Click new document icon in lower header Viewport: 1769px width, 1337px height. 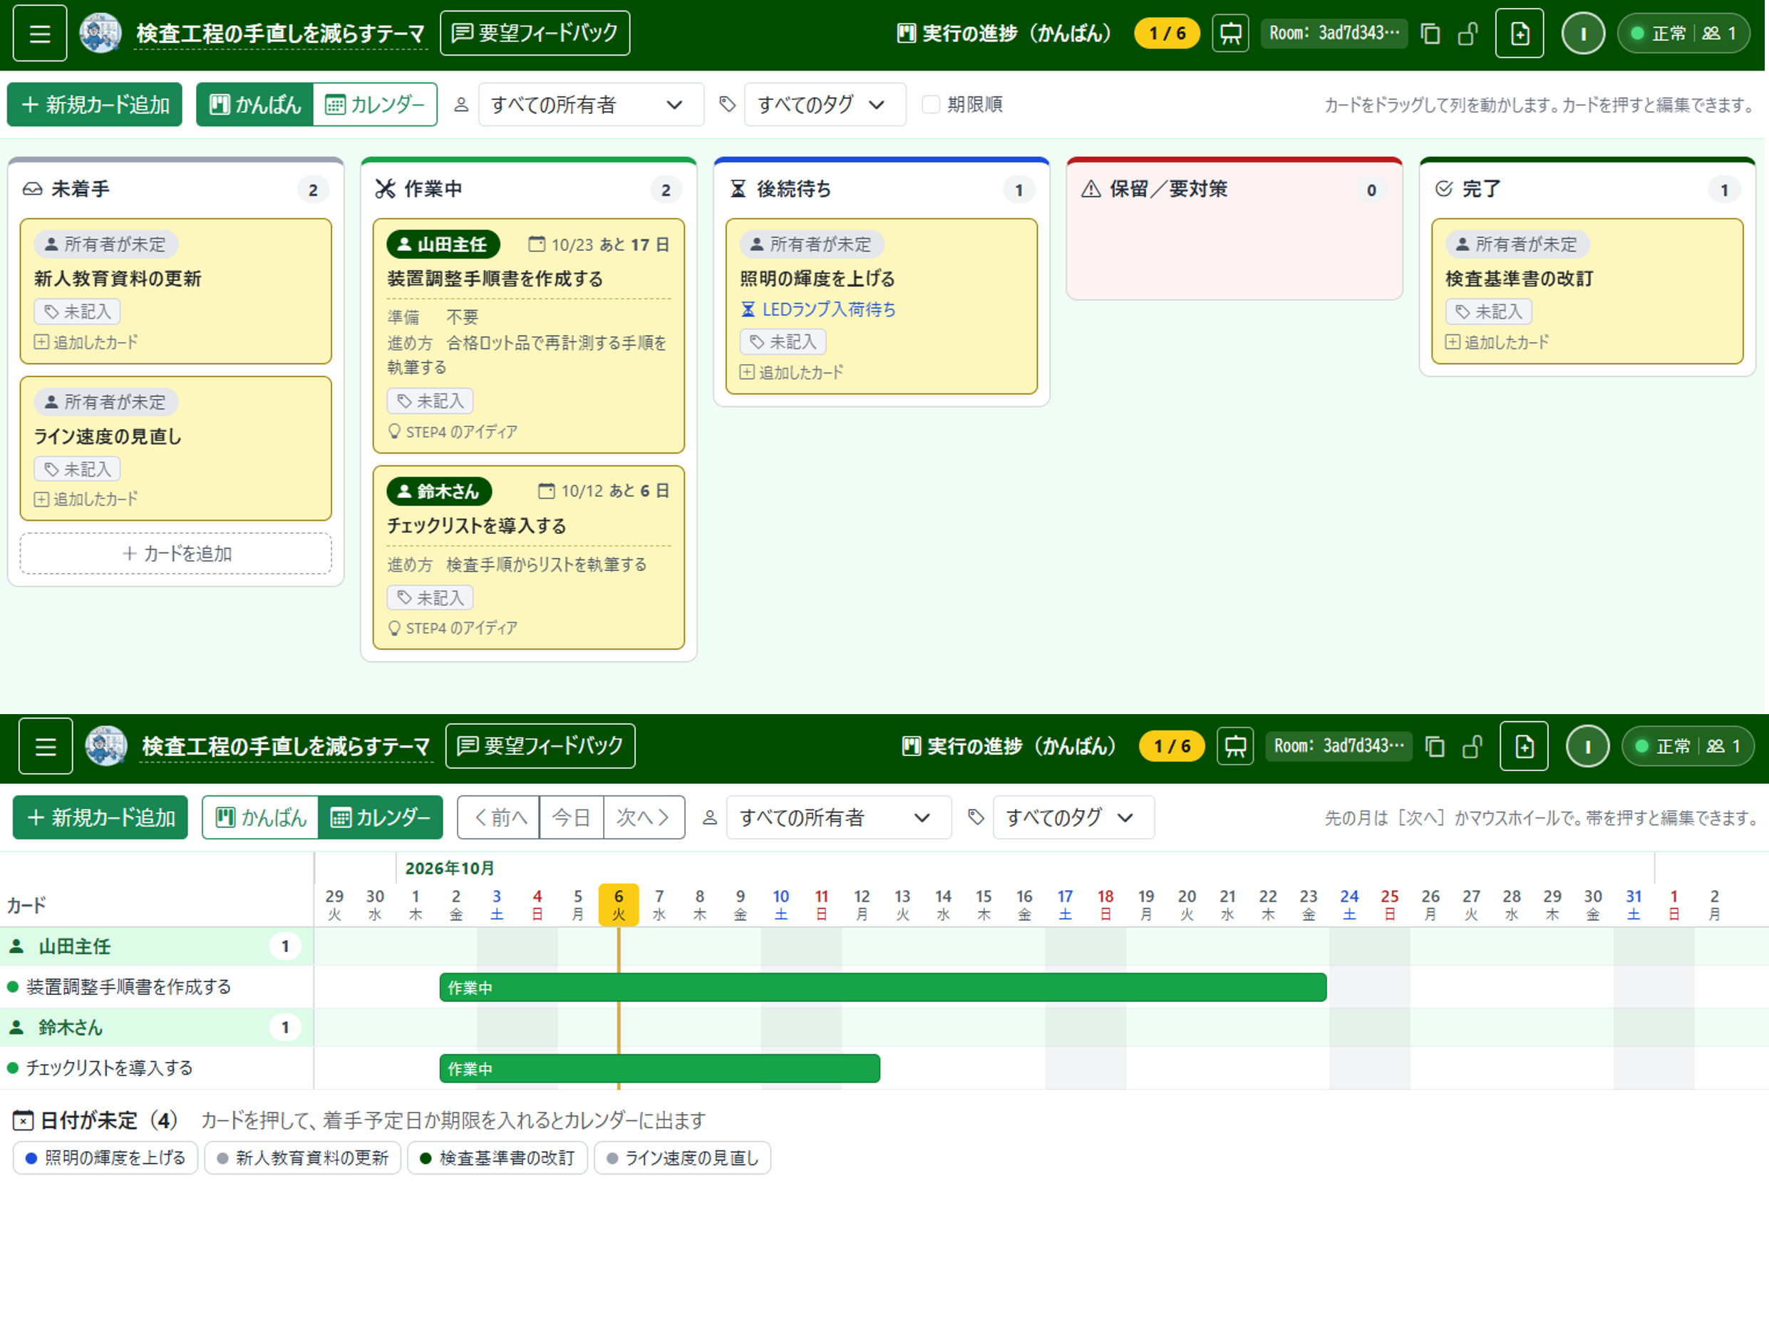1525,746
